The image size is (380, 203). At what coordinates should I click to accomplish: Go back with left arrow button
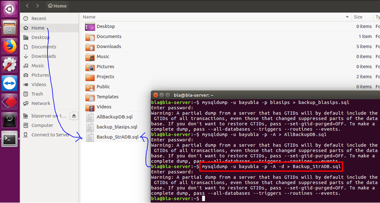27,6
